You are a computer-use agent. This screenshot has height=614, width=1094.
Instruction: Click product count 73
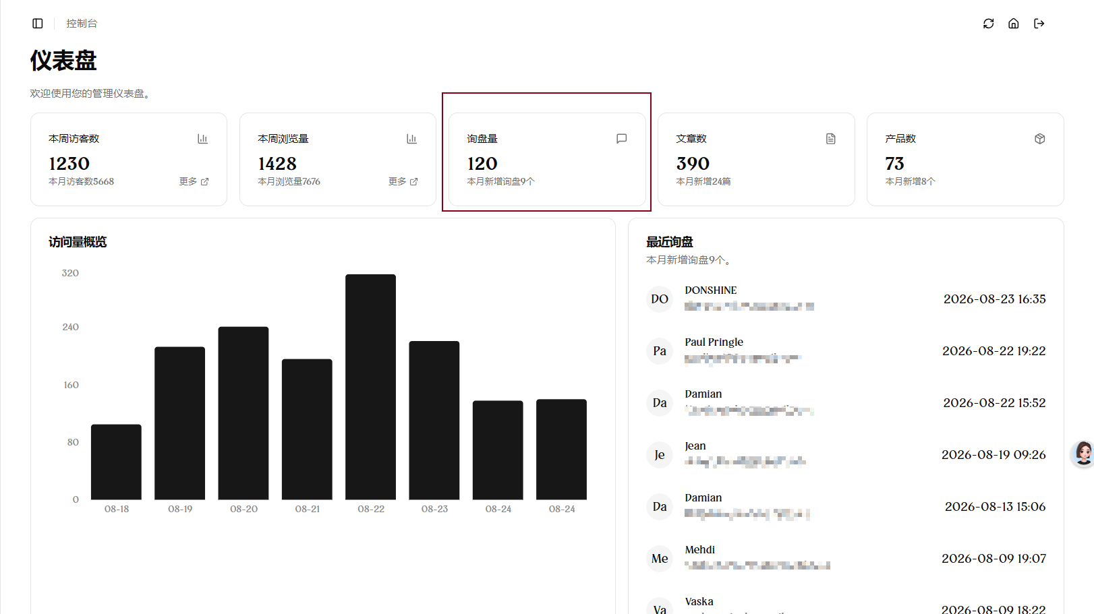(x=894, y=164)
